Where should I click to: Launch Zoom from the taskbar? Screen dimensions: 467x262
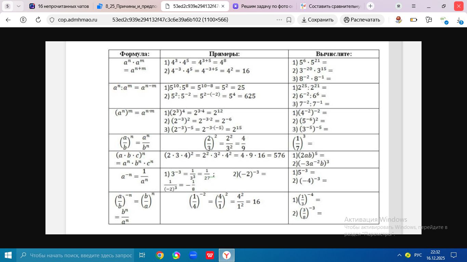pos(193,255)
